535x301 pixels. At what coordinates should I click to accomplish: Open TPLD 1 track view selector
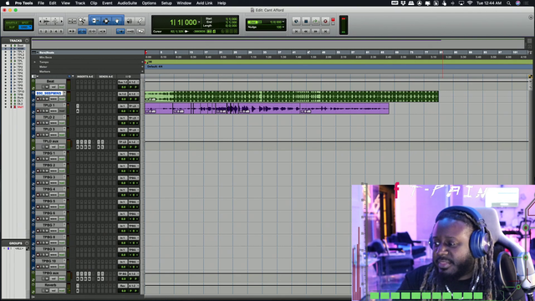53,111
